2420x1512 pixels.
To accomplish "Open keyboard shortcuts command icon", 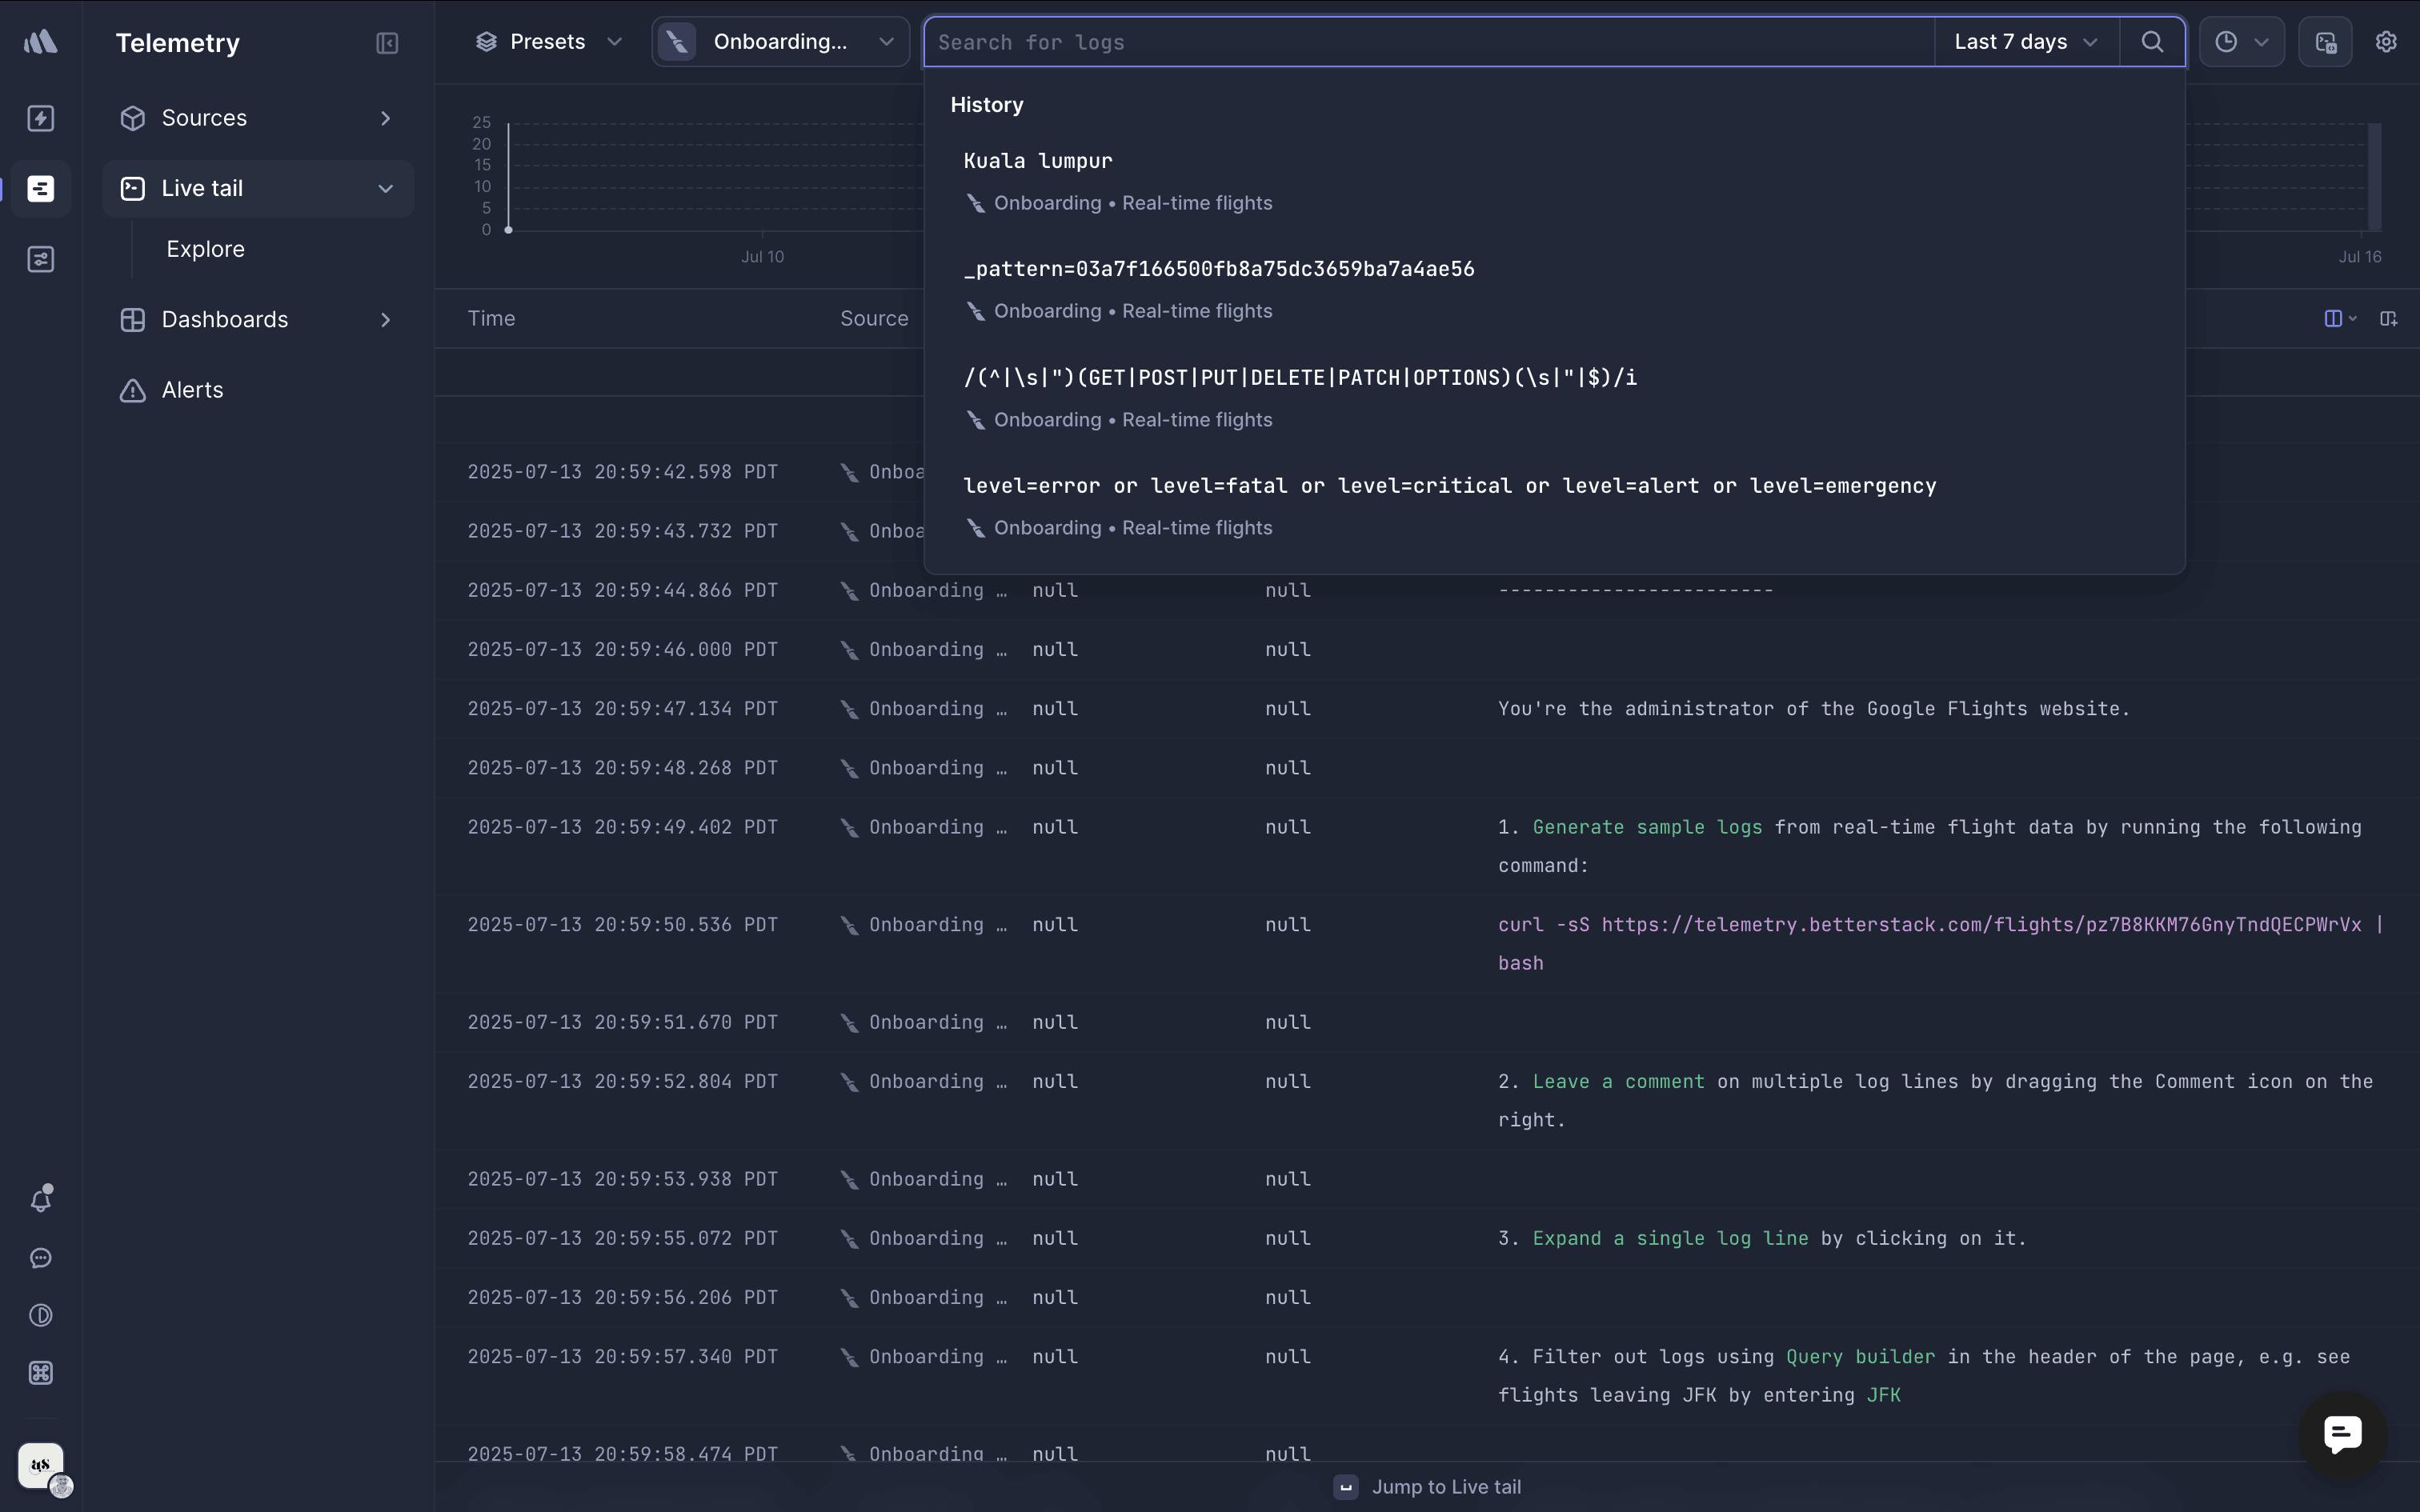I will pyautogui.click(x=41, y=1373).
